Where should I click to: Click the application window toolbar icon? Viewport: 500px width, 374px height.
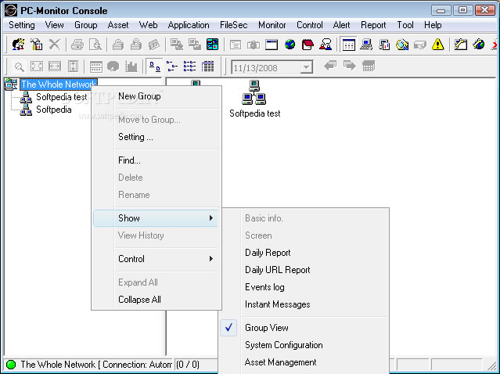pos(272,45)
